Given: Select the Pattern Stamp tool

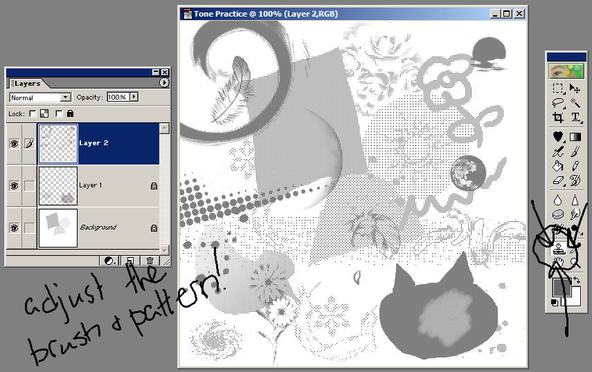Looking at the screenshot, I should [x=559, y=249].
